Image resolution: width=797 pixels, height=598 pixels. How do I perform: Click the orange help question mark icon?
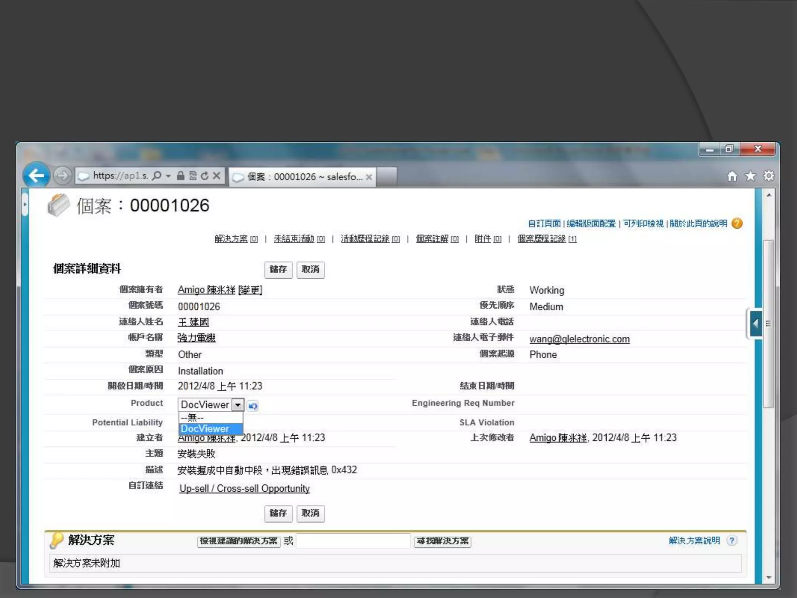click(737, 223)
